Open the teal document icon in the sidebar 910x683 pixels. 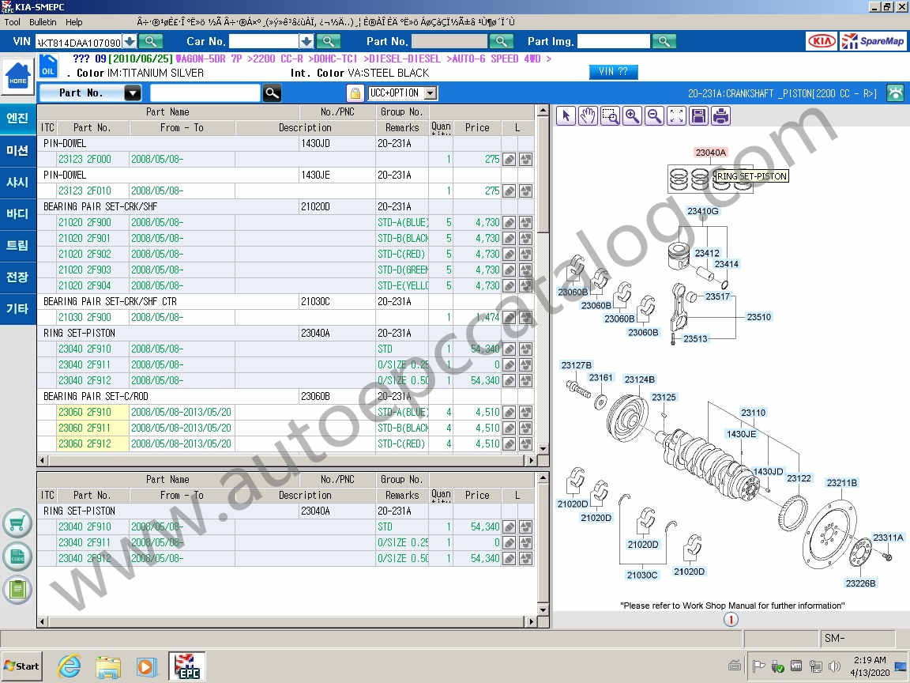click(x=17, y=557)
